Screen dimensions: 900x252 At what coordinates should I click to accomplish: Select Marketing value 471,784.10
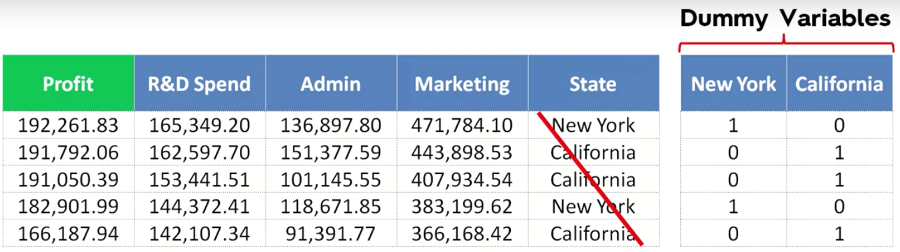(462, 125)
